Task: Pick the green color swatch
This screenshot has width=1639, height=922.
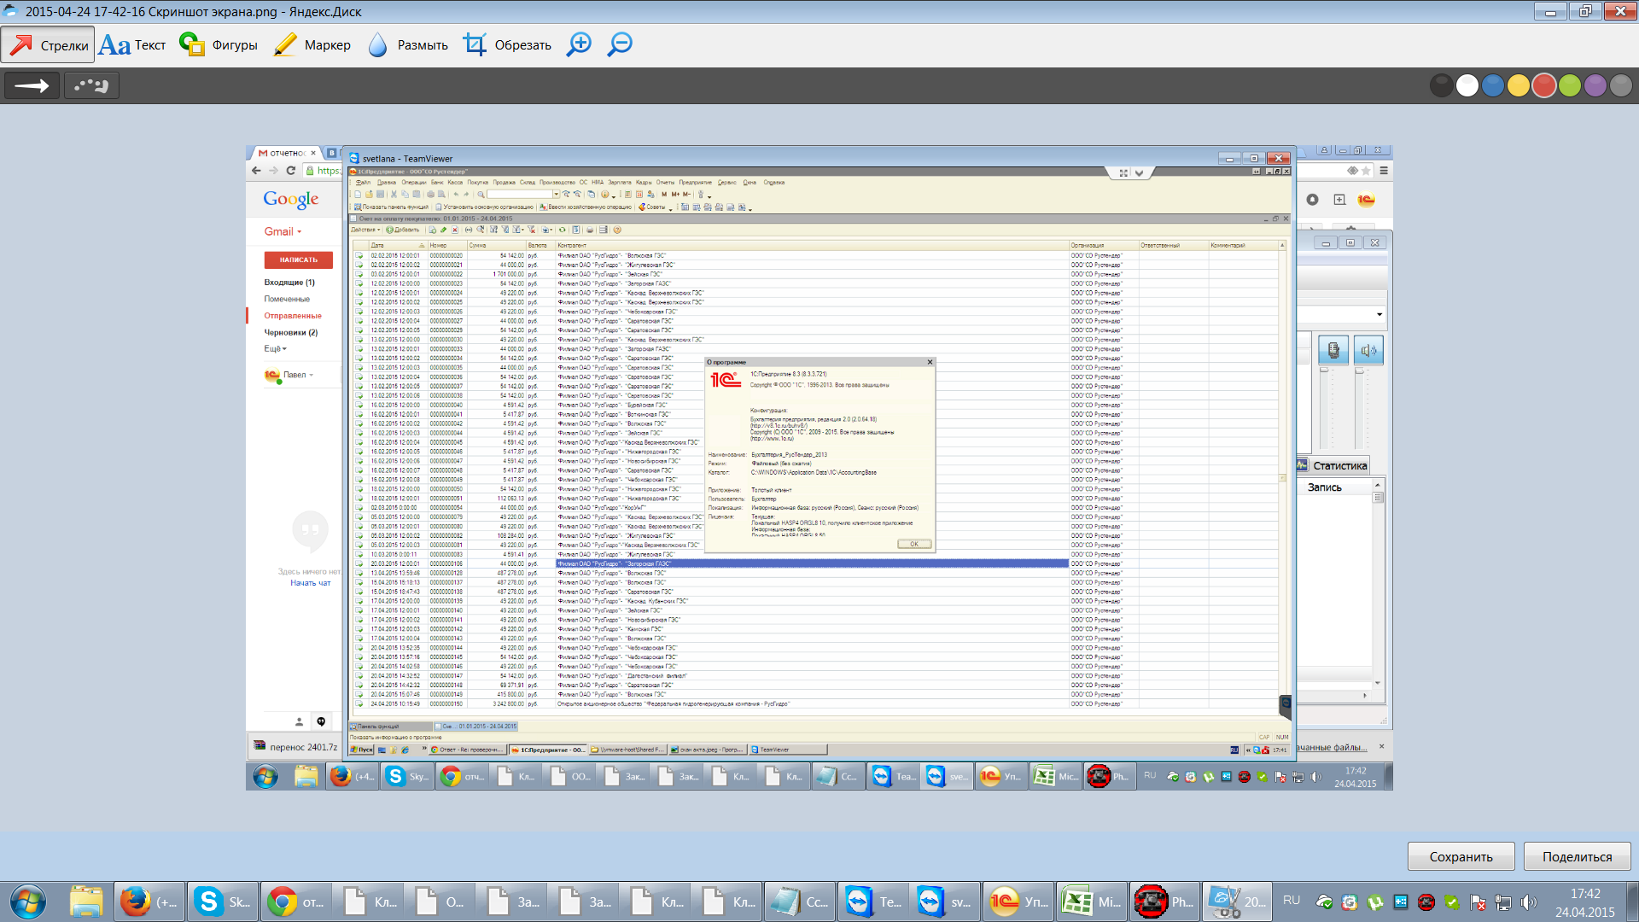Action: click(1569, 85)
